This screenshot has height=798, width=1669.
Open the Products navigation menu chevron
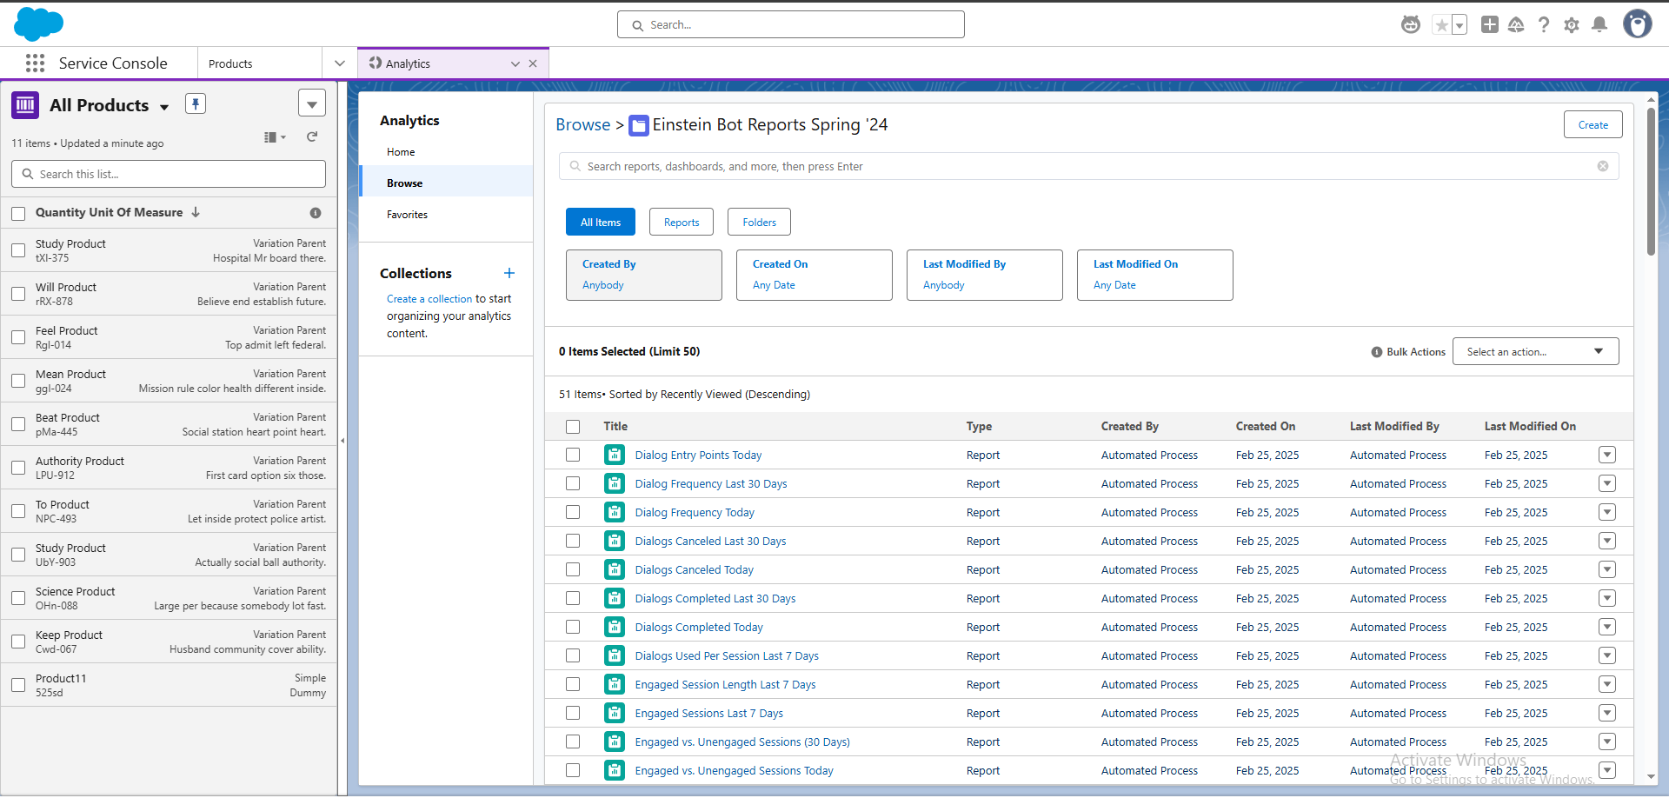tap(340, 63)
